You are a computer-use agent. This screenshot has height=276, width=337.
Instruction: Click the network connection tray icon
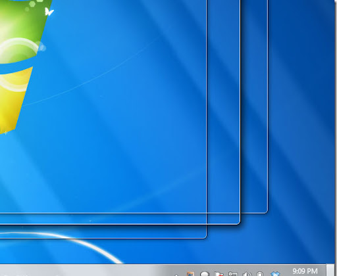click(x=233, y=274)
